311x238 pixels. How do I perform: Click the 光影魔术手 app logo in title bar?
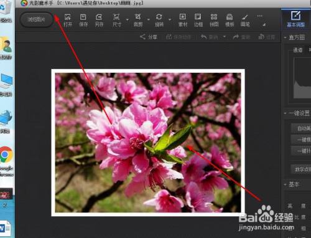24,3
